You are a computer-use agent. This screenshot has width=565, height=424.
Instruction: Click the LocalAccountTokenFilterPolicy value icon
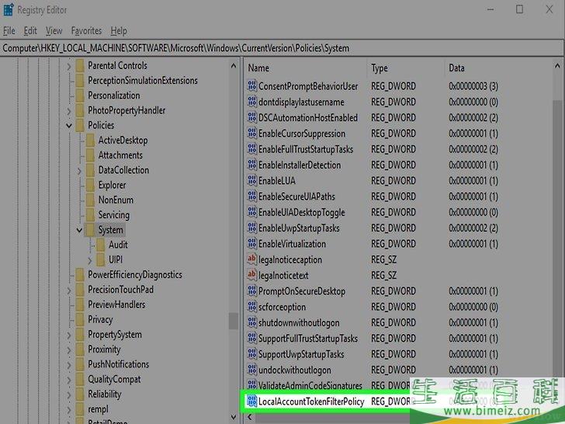(251, 401)
